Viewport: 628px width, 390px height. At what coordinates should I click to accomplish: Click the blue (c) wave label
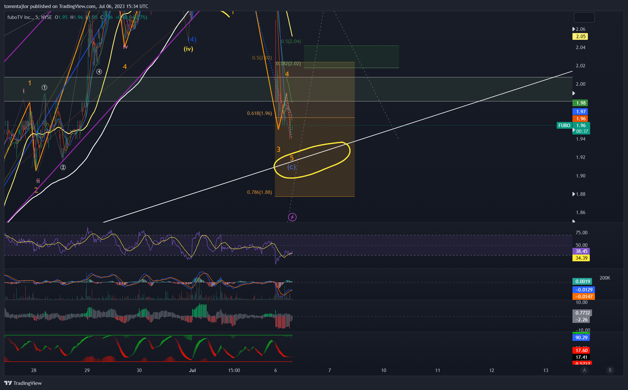click(x=291, y=167)
